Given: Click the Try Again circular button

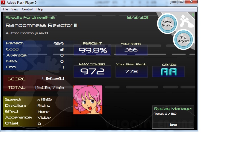Looking at the screenshot, I should 183,39.
